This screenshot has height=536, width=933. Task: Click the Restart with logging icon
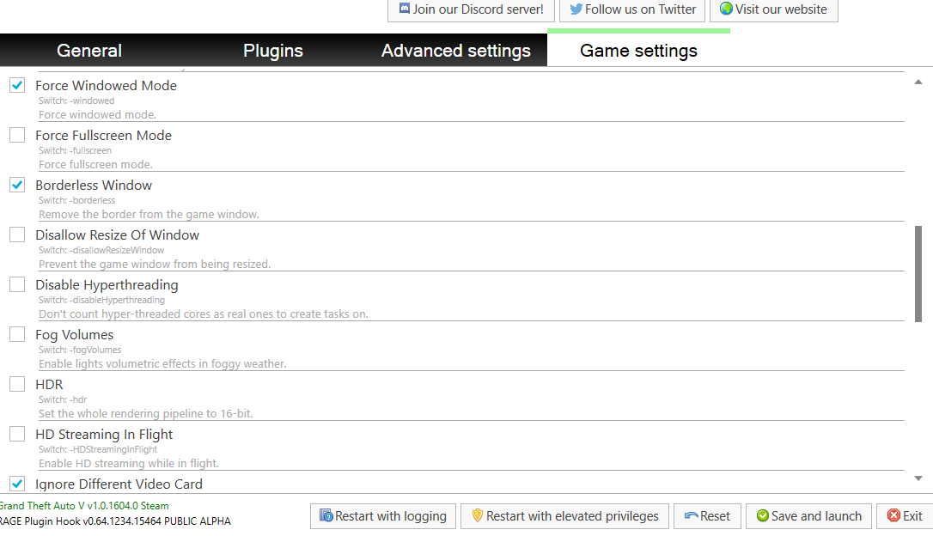(326, 516)
